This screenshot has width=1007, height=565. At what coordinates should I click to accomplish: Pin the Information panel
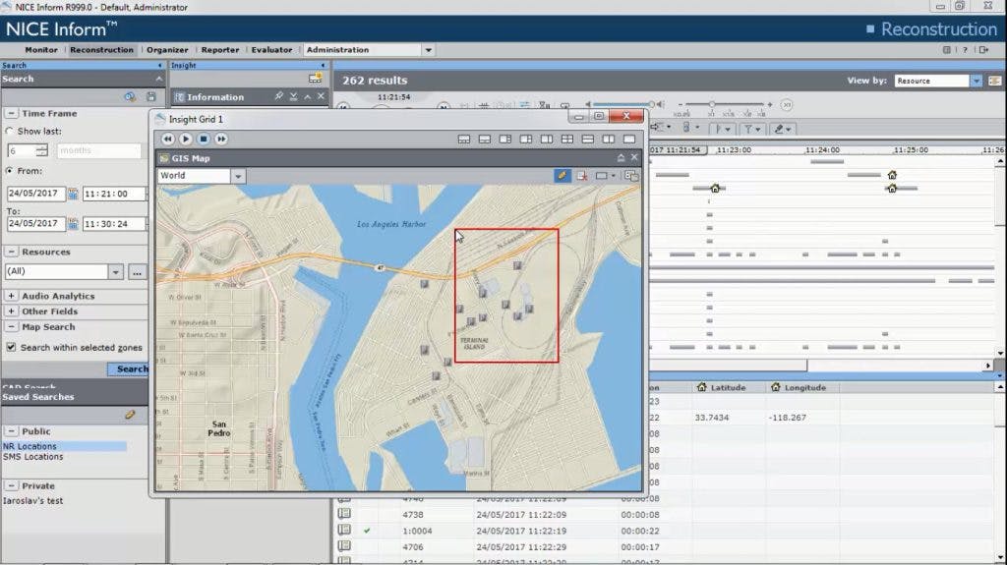[279, 96]
